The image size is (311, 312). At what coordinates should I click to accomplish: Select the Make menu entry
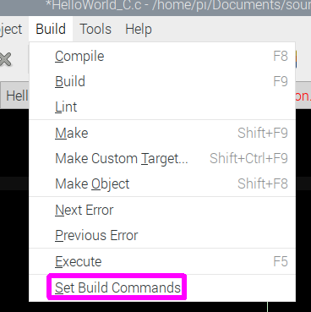point(162,133)
